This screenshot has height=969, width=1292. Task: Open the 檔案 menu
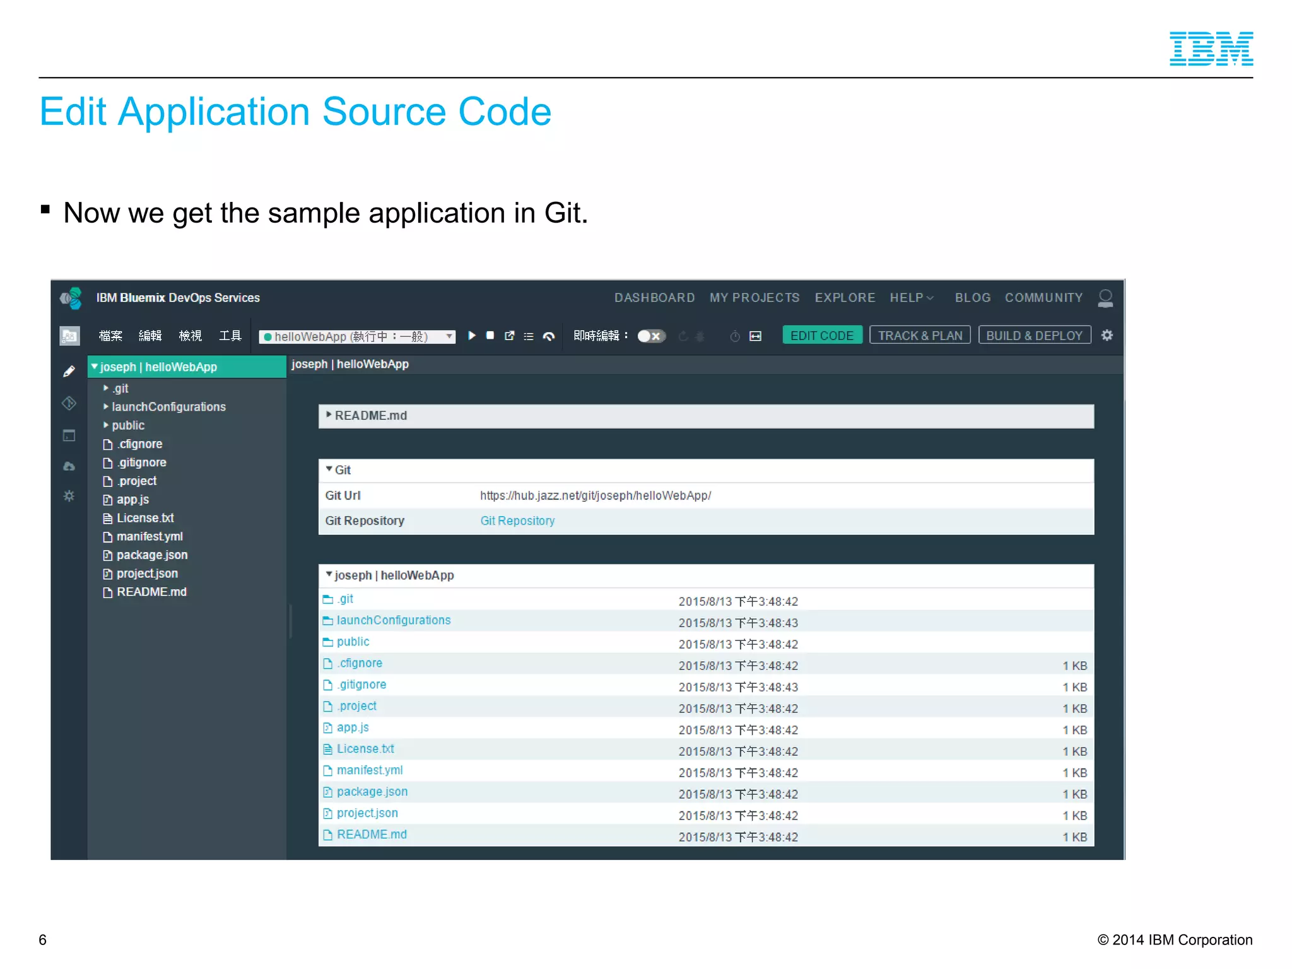tap(110, 336)
